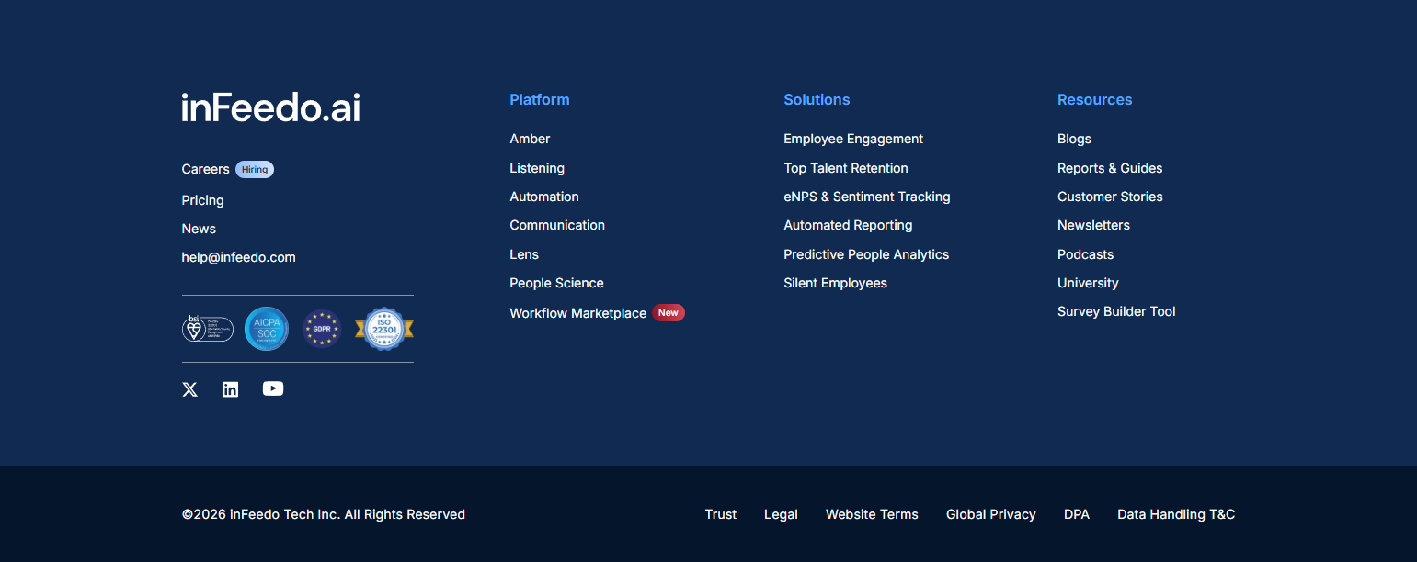Email help@infeedo.com
This screenshot has height=562, width=1417.
pyautogui.click(x=238, y=257)
